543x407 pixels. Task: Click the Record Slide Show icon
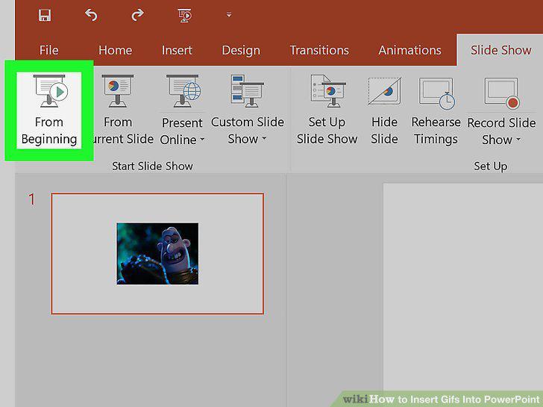pos(502,93)
